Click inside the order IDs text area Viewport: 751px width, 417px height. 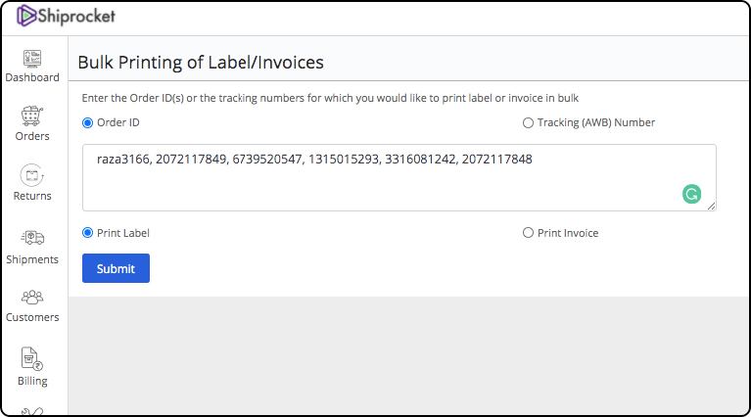click(x=399, y=177)
